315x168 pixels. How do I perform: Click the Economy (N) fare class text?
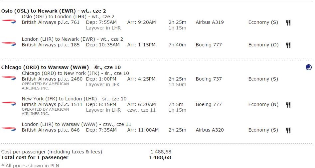(263, 104)
